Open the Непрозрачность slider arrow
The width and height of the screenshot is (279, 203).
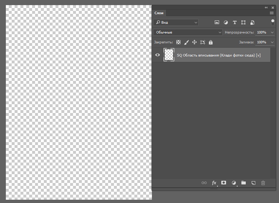point(272,32)
